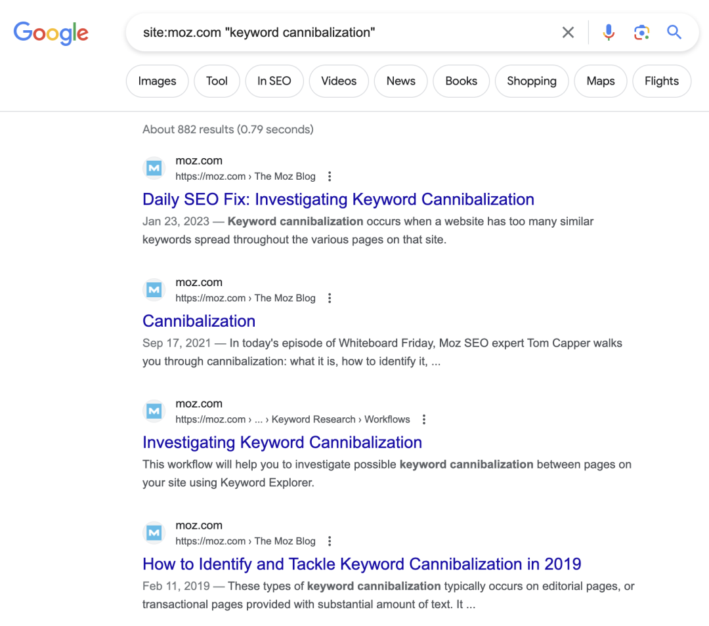
Task: Click Moz favicon beside the Workflows result
Action: (x=154, y=411)
